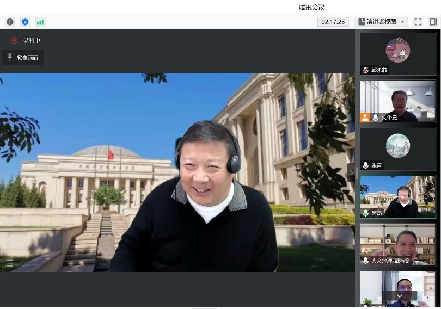Image resolution: width=441 pixels, height=309 pixels.
Task: Click the 锁定画面 pin button
Action: (23, 58)
